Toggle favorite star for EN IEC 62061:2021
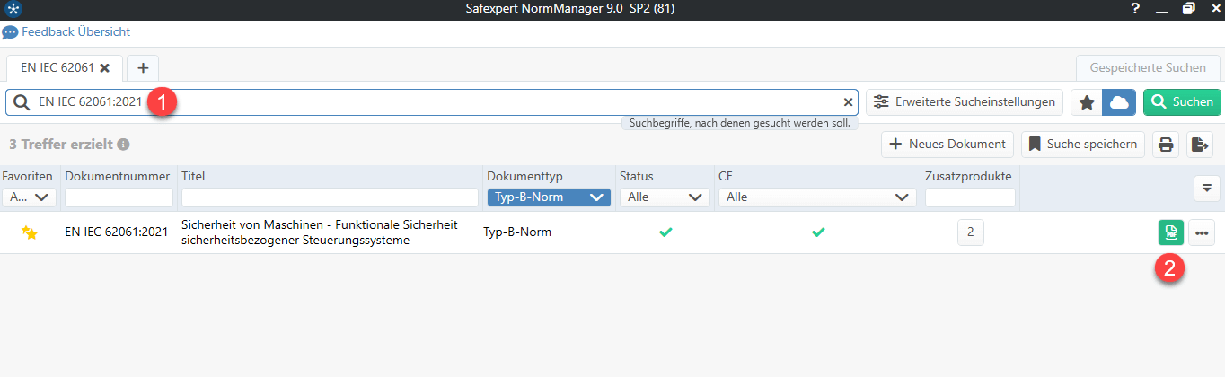 30,232
